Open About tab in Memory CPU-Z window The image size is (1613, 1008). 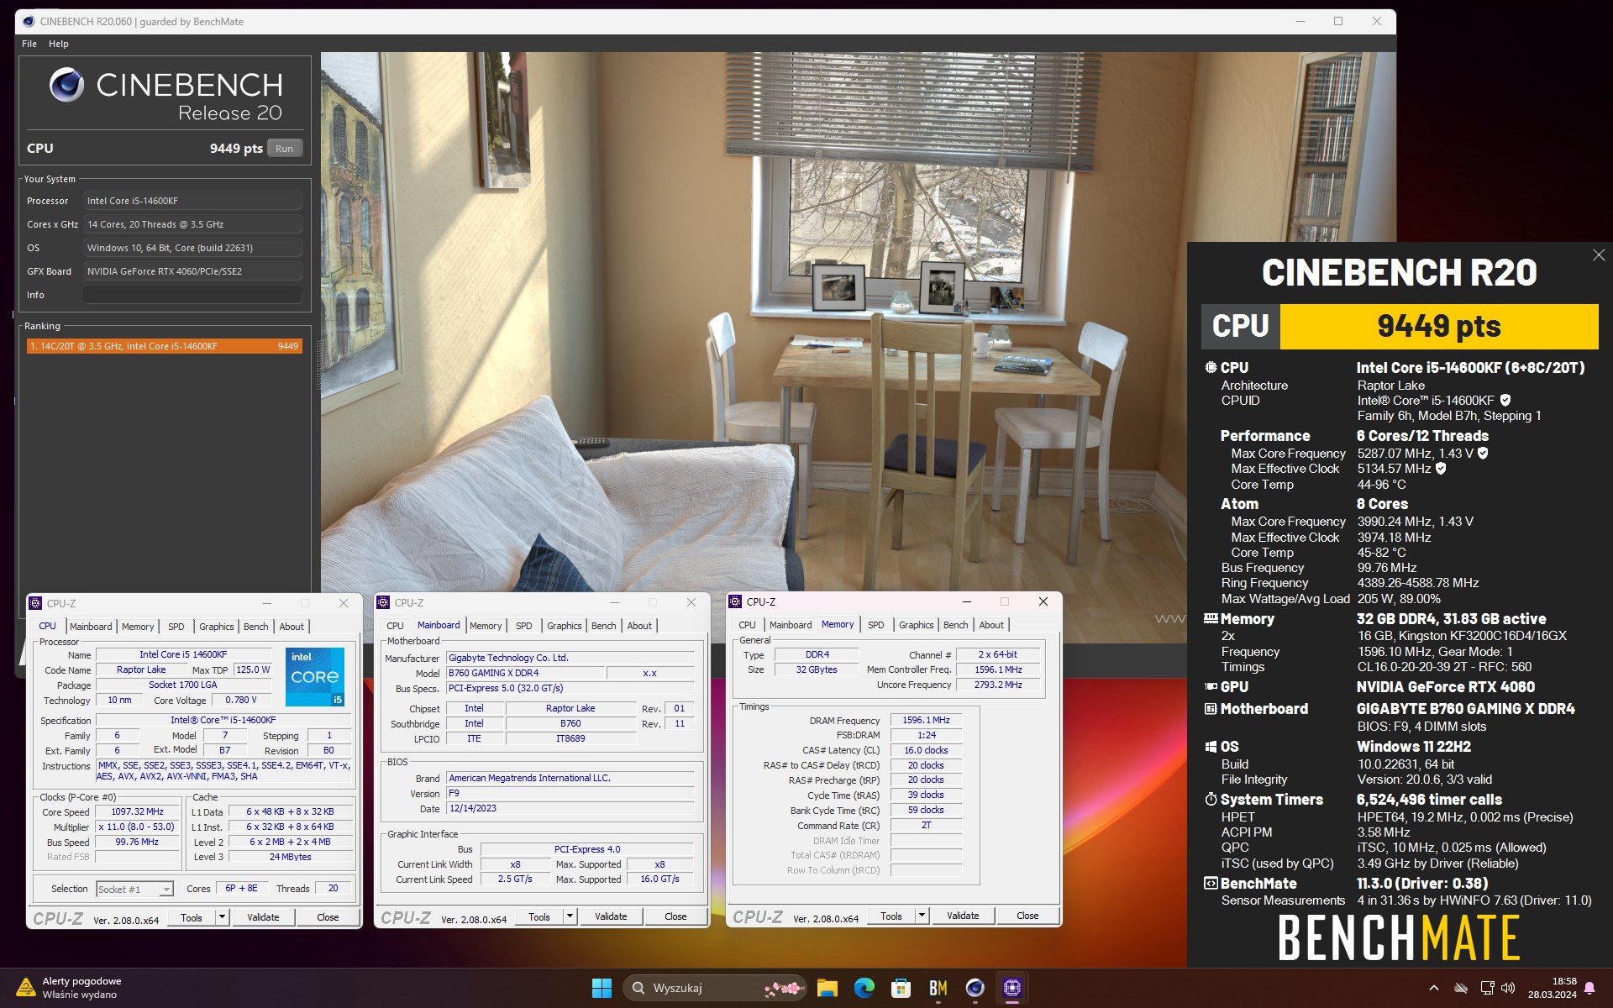click(x=991, y=625)
